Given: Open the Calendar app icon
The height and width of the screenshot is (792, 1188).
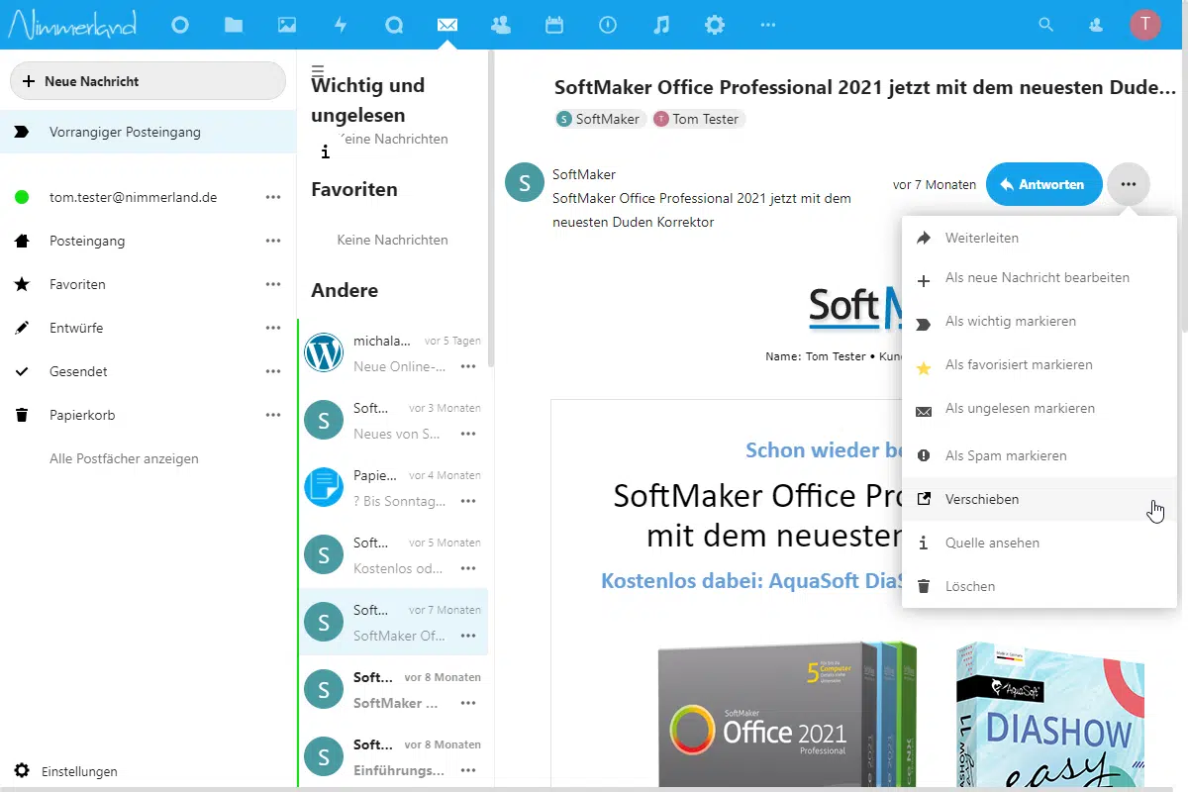Looking at the screenshot, I should [x=554, y=25].
